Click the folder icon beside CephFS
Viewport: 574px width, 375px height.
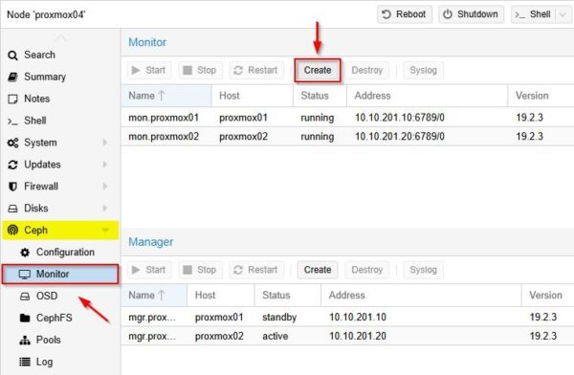pyautogui.click(x=25, y=318)
